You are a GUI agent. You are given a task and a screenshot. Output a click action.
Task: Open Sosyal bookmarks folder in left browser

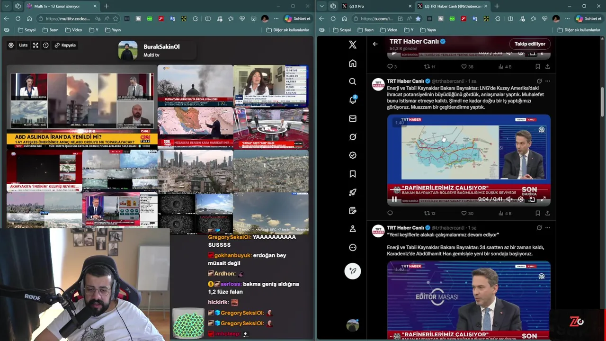(27, 30)
